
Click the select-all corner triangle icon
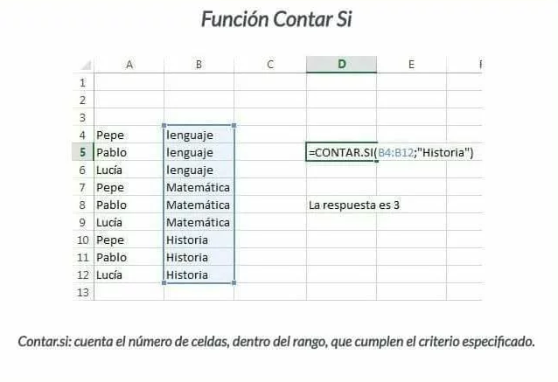click(x=86, y=66)
